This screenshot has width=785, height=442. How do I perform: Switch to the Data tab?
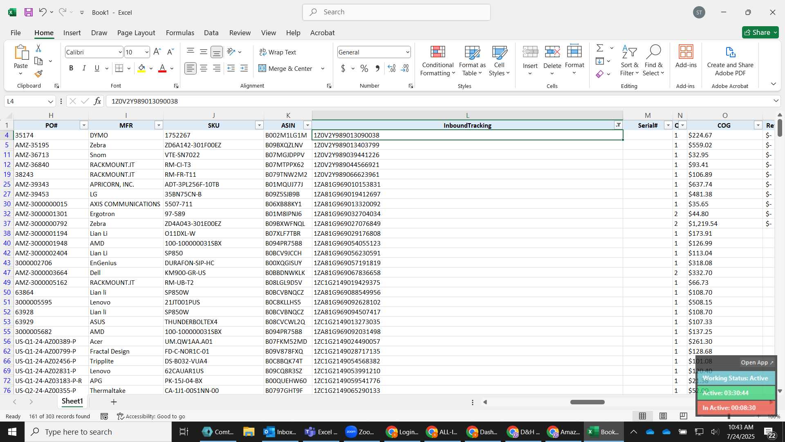pos(211,33)
